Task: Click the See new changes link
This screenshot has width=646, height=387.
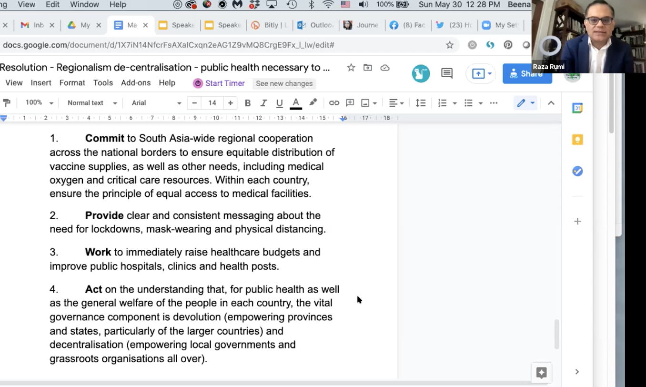Action: pos(284,83)
